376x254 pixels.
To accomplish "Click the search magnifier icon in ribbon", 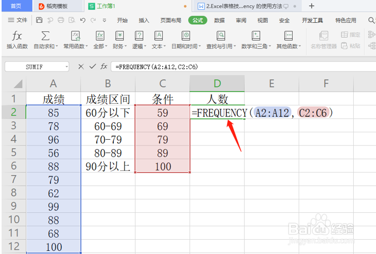I will [371, 20].
